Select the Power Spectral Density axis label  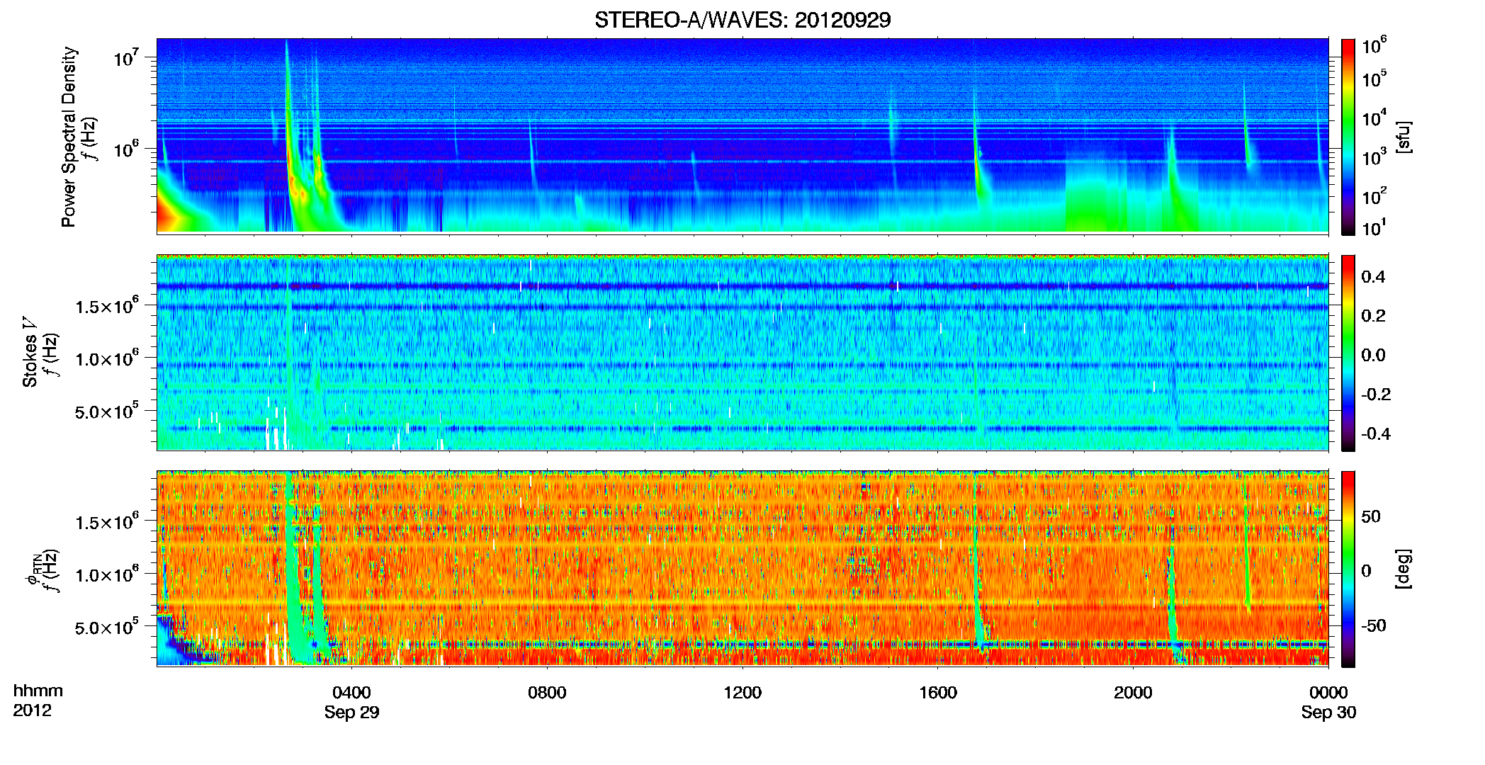(69, 137)
